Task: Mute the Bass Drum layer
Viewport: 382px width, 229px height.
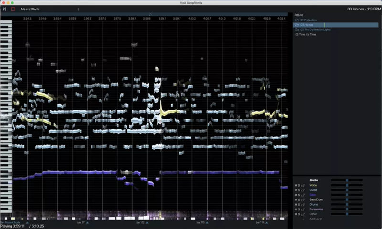Action: click(296, 199)
